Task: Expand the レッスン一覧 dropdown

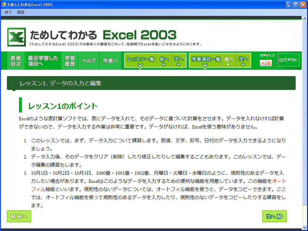Action: (141, 60)
